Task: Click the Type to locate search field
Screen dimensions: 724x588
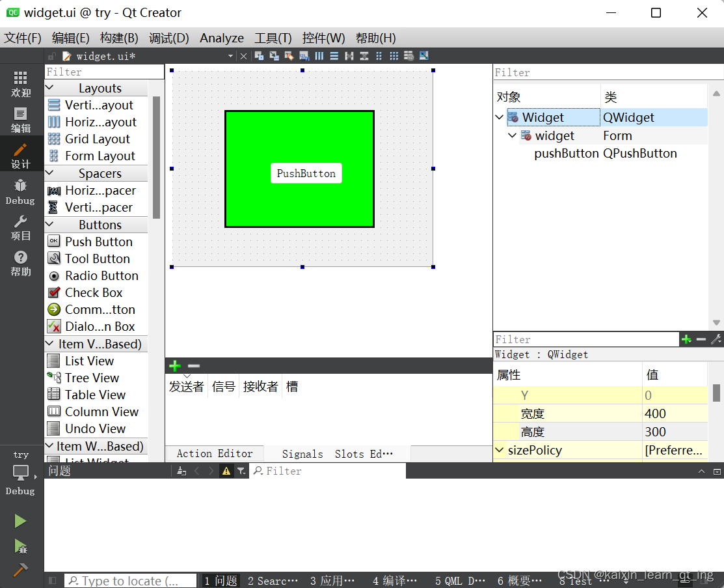Action: (x=130, y=580)
